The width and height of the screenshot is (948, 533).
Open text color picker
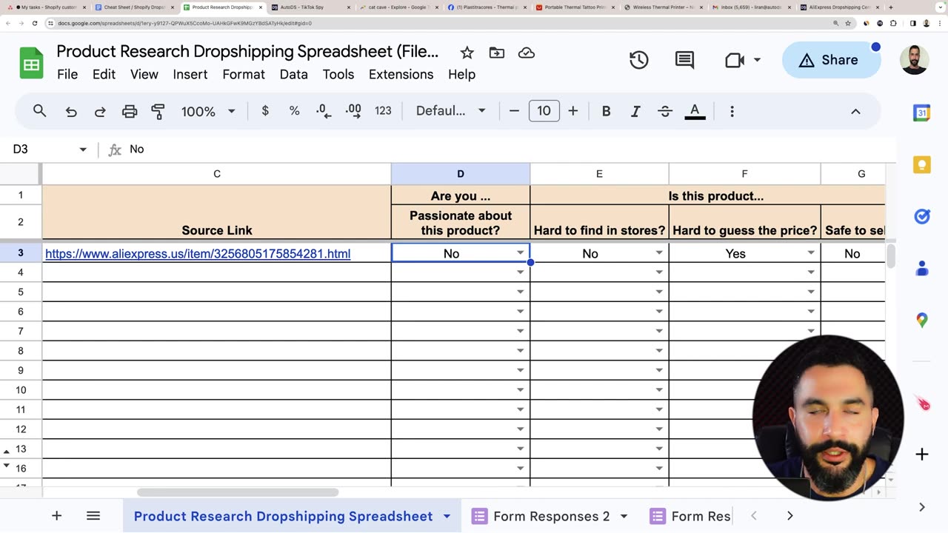[695, 111]
